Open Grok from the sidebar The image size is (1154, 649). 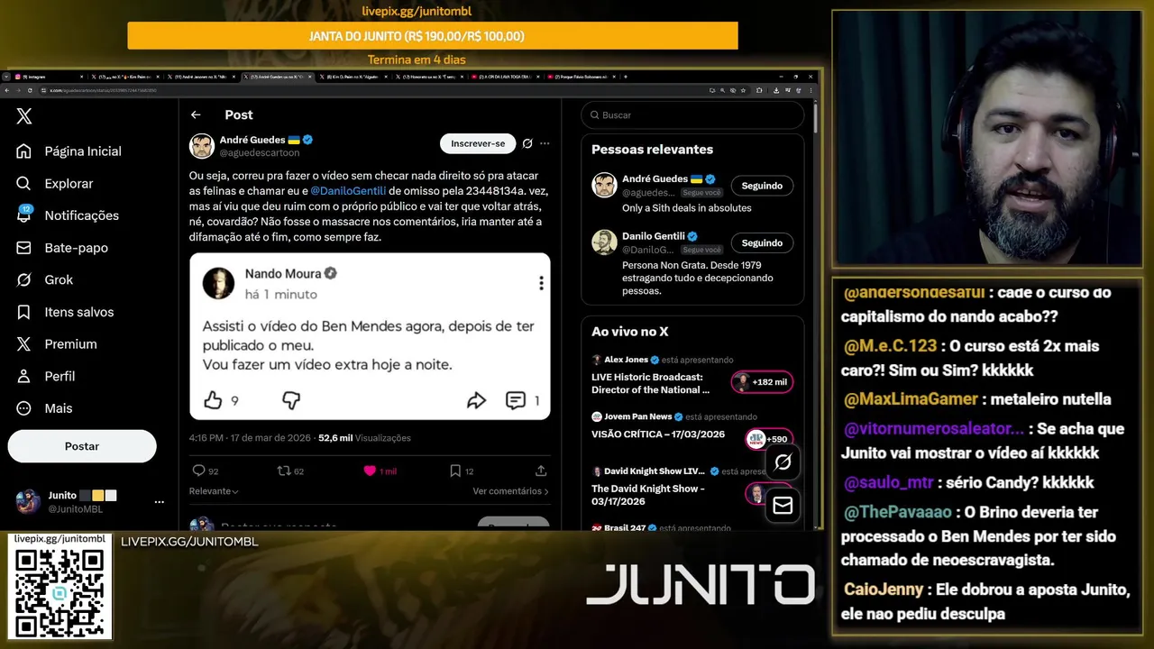click(45, 279)
